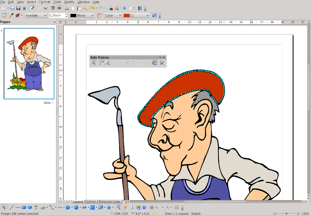Click the Copy icon
Screen dimensions: 311x216
click(73, 8)
